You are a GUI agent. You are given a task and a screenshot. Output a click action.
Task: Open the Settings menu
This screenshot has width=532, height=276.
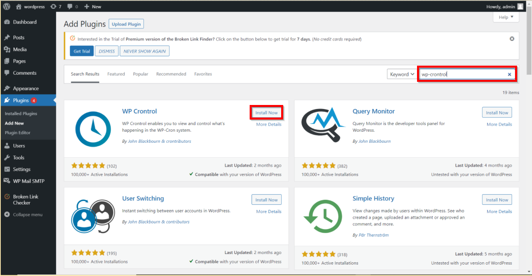(28, 169)
